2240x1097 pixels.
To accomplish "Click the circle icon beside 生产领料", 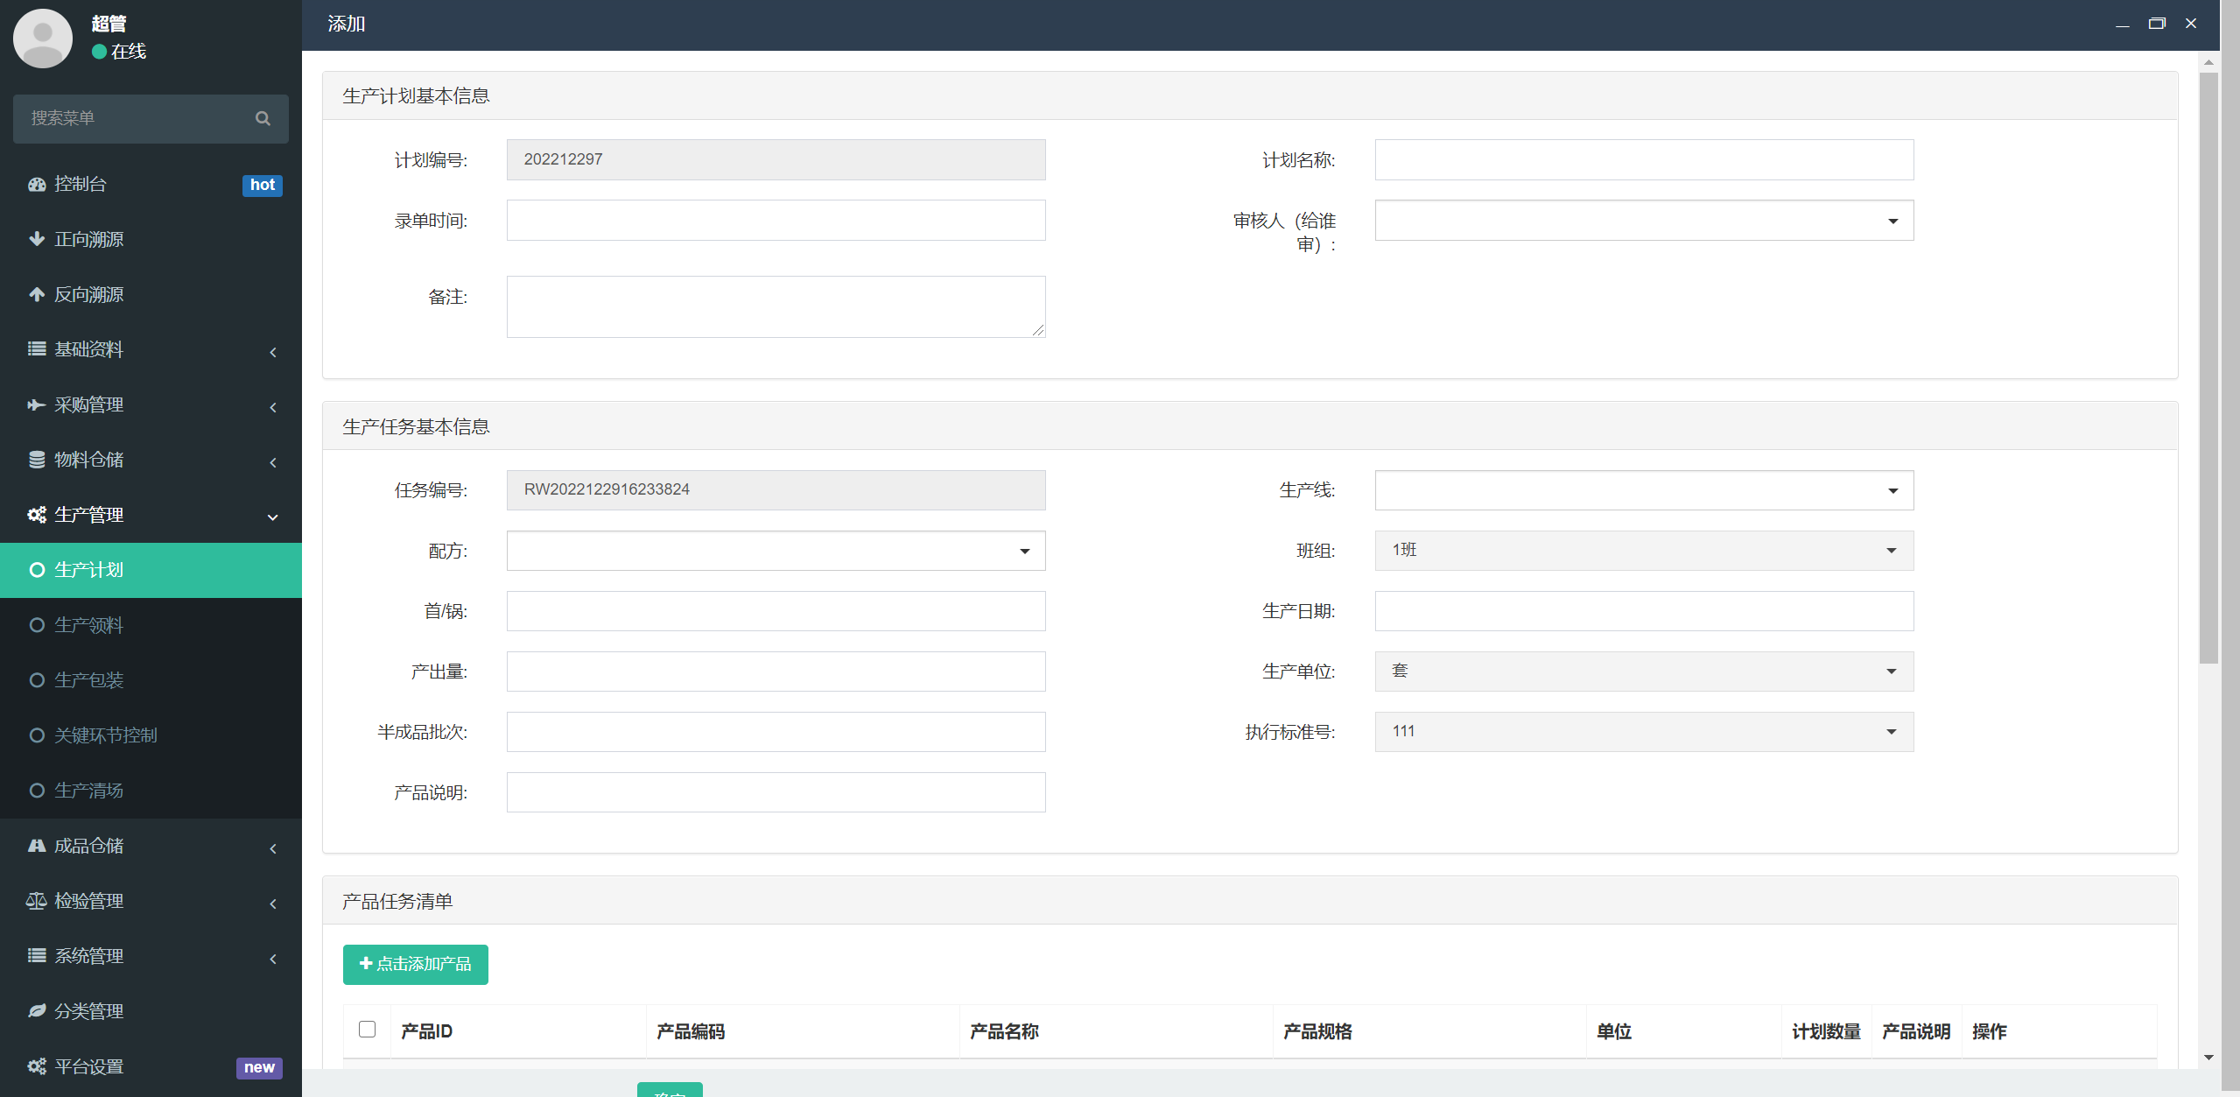I will point(37,625).
